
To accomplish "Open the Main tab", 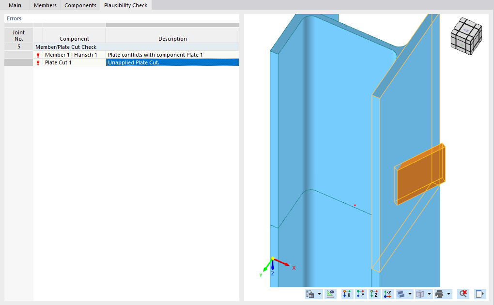I will tap(15, 5).
